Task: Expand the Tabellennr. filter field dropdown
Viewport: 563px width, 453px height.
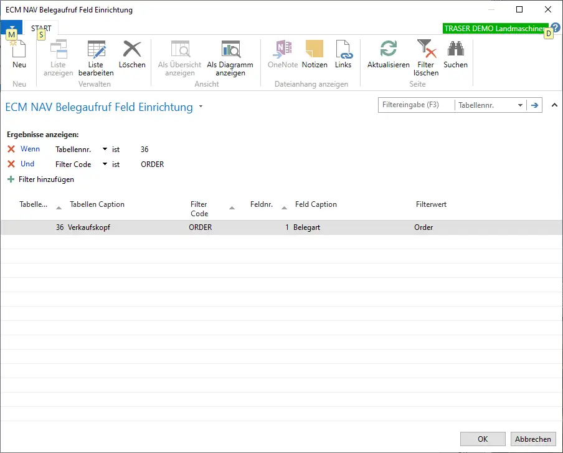Action: [x=105, y=150]
